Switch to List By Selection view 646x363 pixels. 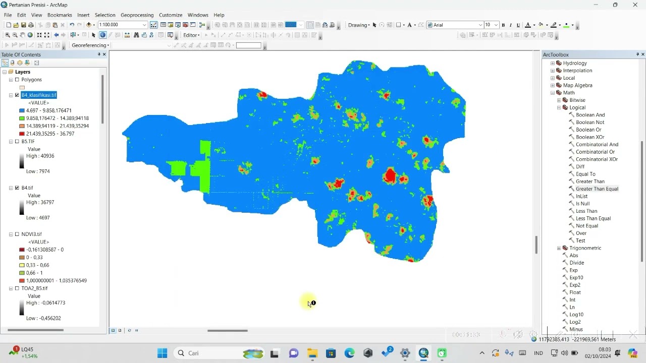[x=27, y=63]
